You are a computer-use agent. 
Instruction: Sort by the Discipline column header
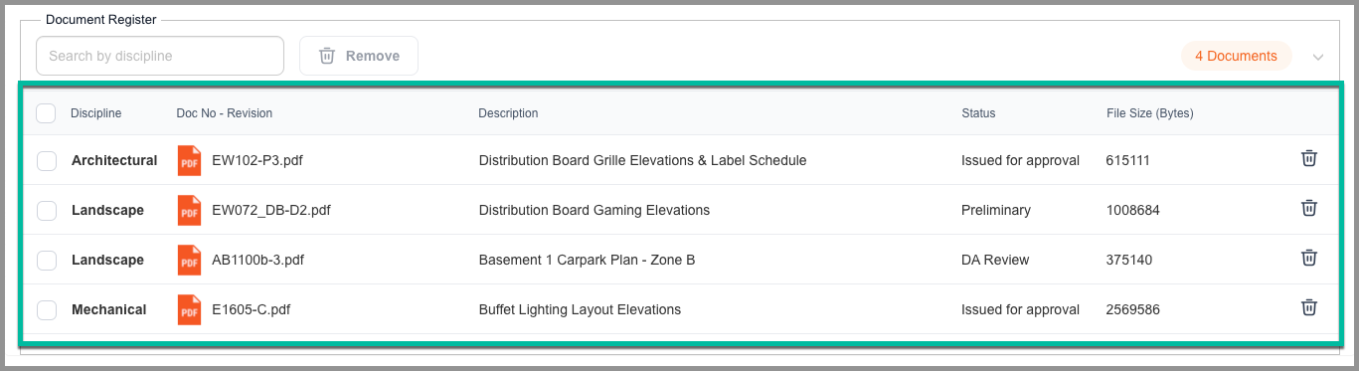[x=95, y=113]
